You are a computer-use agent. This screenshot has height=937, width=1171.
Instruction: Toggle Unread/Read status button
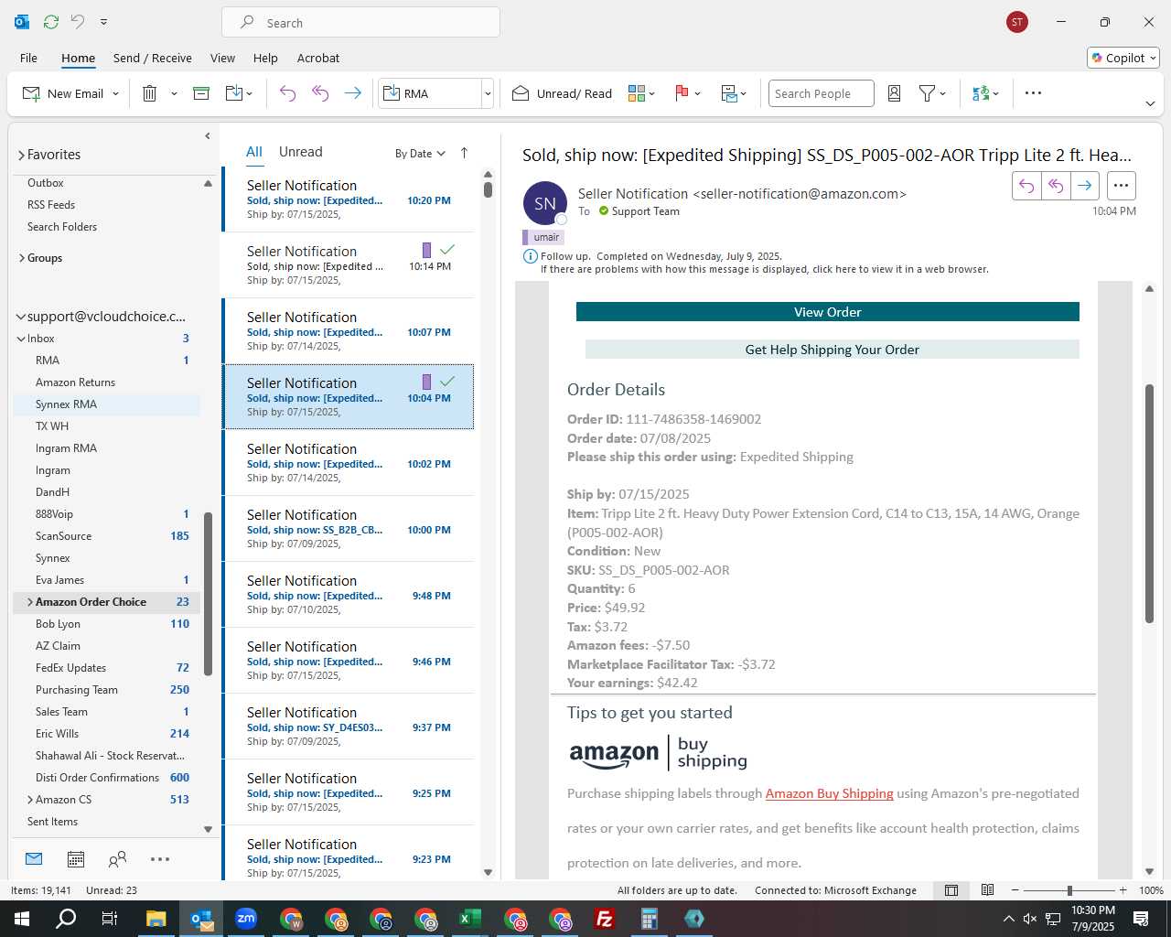coord(562,93)
